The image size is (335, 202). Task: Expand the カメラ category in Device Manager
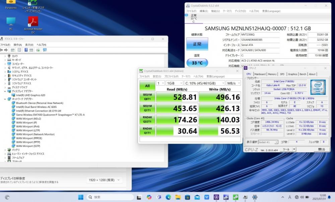pyautogui.click(x=5, y=56)
